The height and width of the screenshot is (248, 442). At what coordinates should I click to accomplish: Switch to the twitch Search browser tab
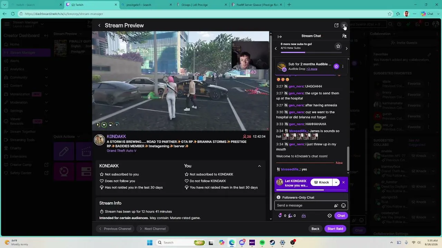(x=36, y=5)
